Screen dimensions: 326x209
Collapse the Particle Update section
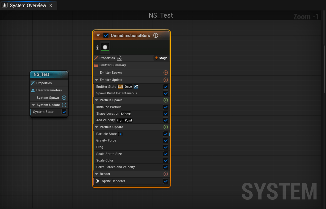[97, 127]
